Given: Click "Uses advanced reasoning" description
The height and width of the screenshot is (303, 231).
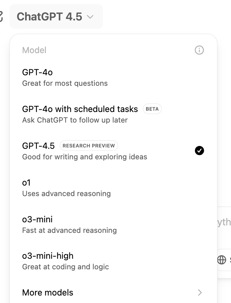Looking at the screenshot, I should tap(66, 194).
